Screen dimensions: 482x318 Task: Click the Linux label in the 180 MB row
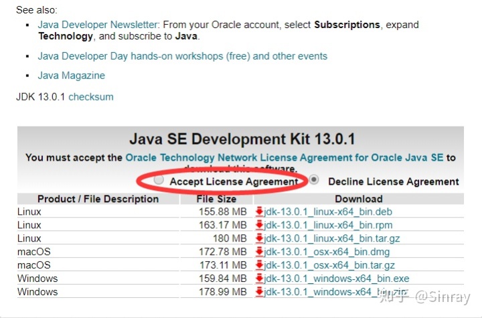pyautogui.click(x=29, y=238)
